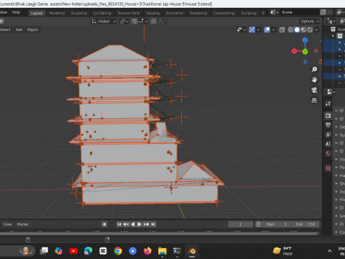This screenshot has width=345, height=259.
Task: Switch to rendered viewport shading
Action: tap(310, 29)
